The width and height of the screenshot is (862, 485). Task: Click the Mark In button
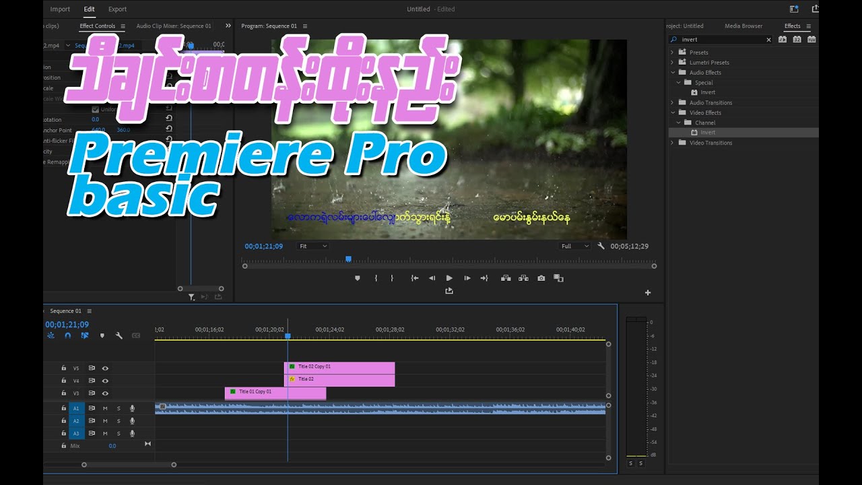pos(376,278)
